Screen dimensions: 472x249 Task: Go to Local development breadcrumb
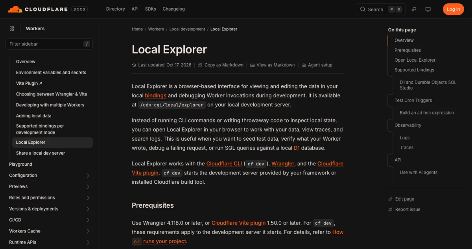(x=187, y=29)
